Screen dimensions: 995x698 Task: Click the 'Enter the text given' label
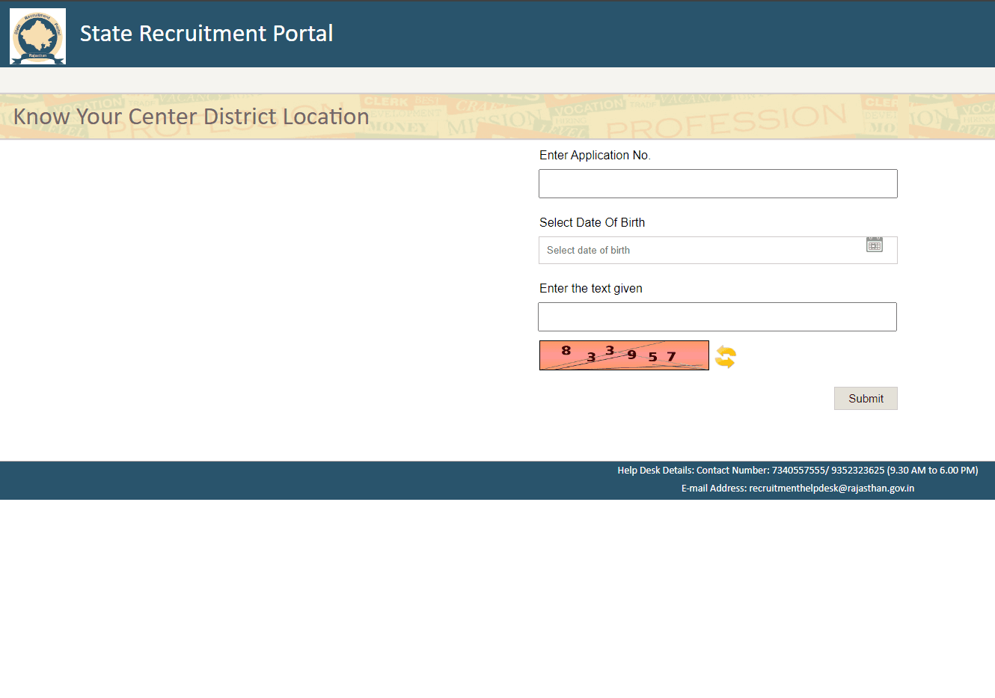coord(590,289)
